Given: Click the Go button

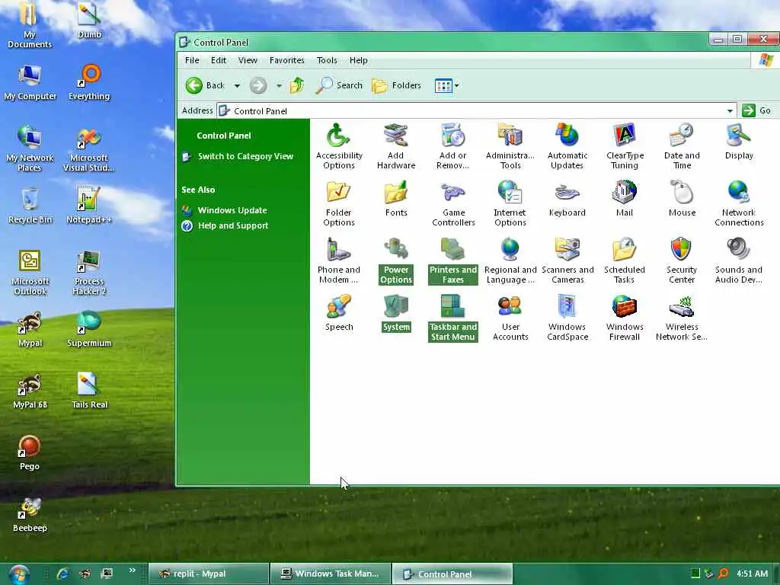Looking at the screenshot, I should [x=756, y=110].
